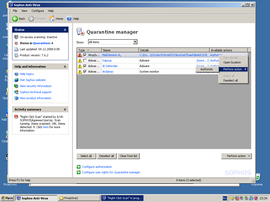The image size is (270, 202).
Task: Switch to Proactive2 taskbar button
Action: [x=79, y=198]
